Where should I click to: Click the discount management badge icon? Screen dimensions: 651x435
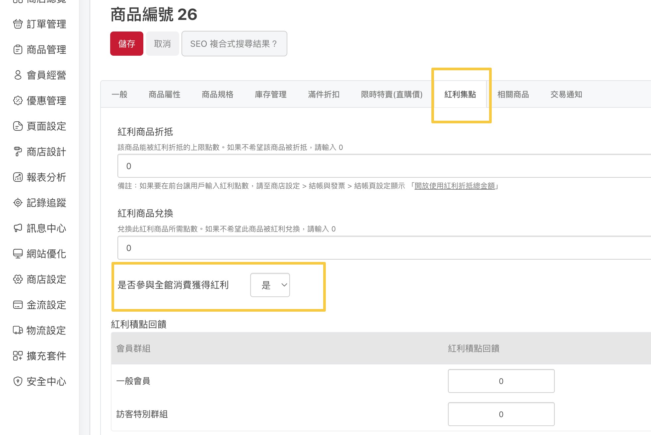(18, 100)
